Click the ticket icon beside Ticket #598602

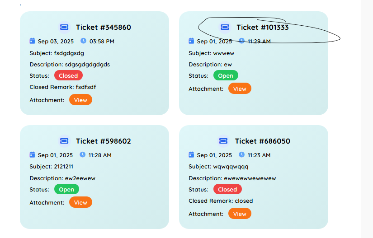click(x=64, y=141)
